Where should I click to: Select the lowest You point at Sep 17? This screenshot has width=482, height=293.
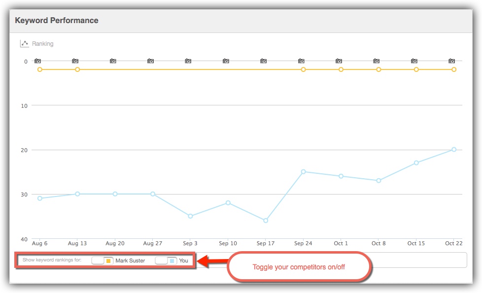coord(266,221)
